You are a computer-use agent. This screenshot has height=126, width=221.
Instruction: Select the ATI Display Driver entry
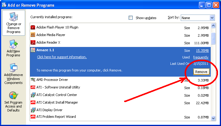pos(120,110)
